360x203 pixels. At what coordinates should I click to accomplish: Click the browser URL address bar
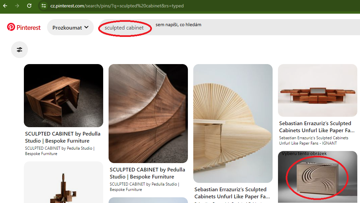click(x=117, y=6)
